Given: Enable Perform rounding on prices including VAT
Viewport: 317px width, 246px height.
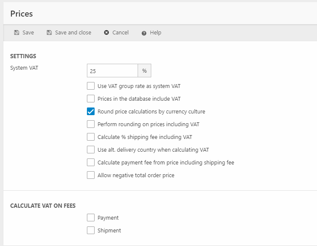Looking at the screenshot, I should (x=91, y=124).
